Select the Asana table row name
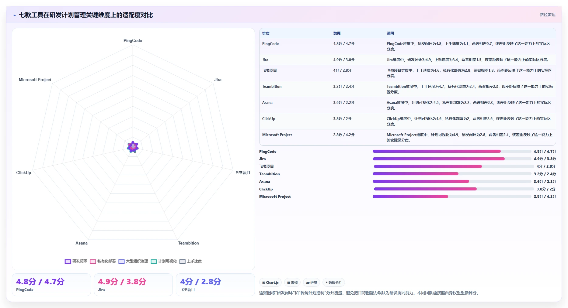The height and width of the screenshot is (308, 568). point(267,103)
